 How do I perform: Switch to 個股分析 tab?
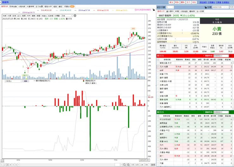click(x=48, y=7)
